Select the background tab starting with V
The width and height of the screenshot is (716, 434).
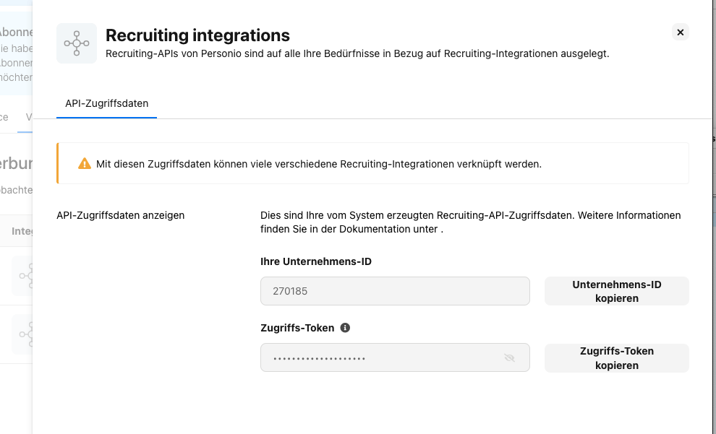point(28,117)
